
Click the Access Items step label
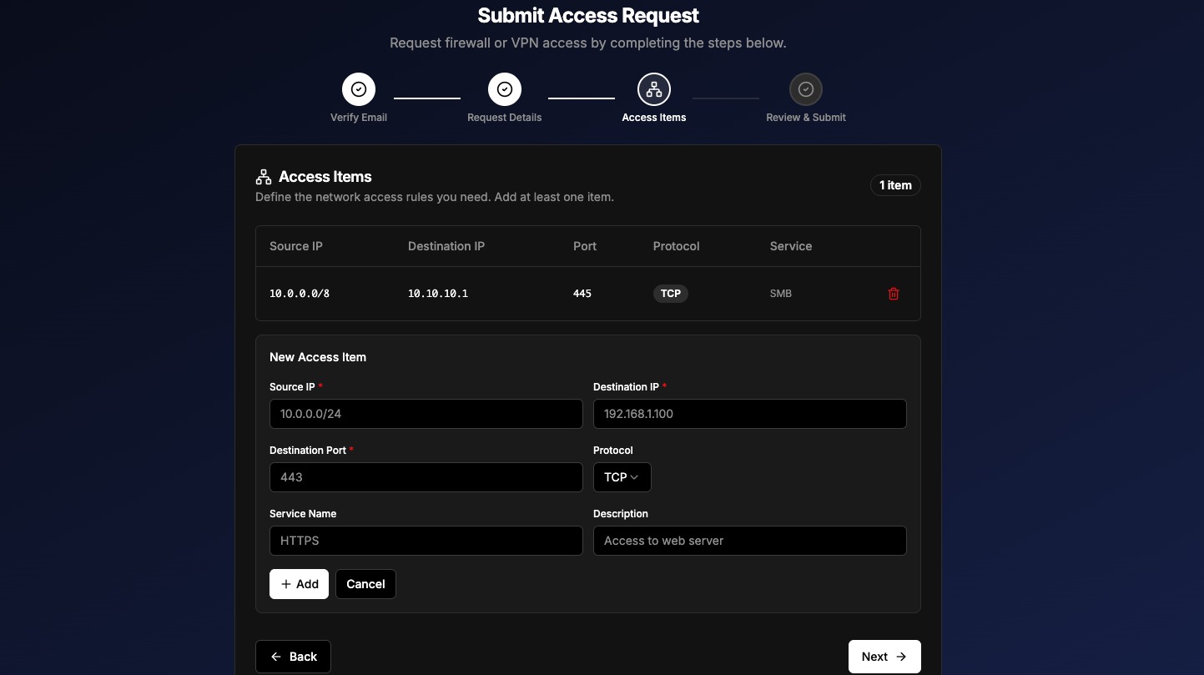coord(654,118)
